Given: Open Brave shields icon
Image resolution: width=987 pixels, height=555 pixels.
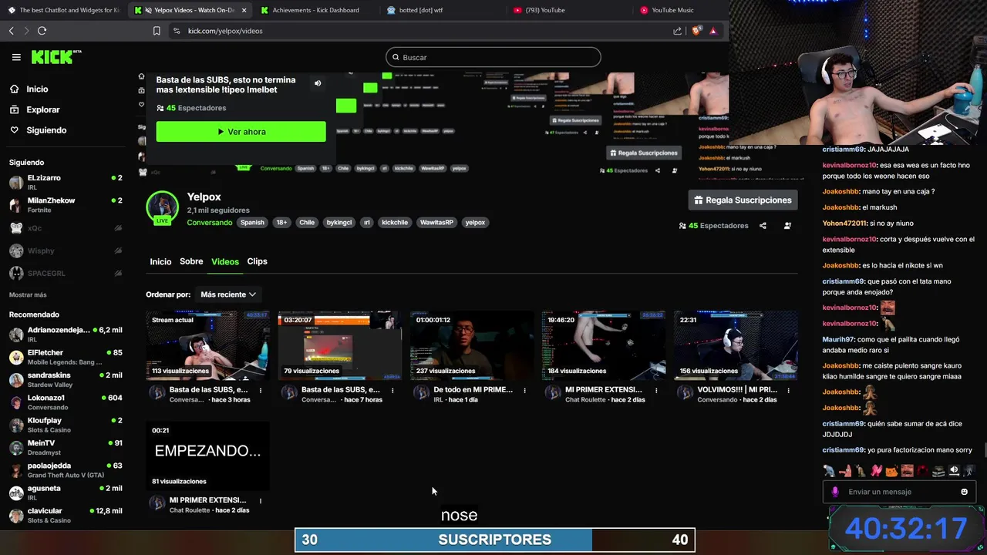Looking at the screenshot, I should point(696,31).
